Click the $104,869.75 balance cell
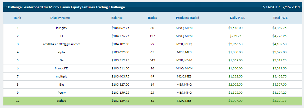 [120, 28]
